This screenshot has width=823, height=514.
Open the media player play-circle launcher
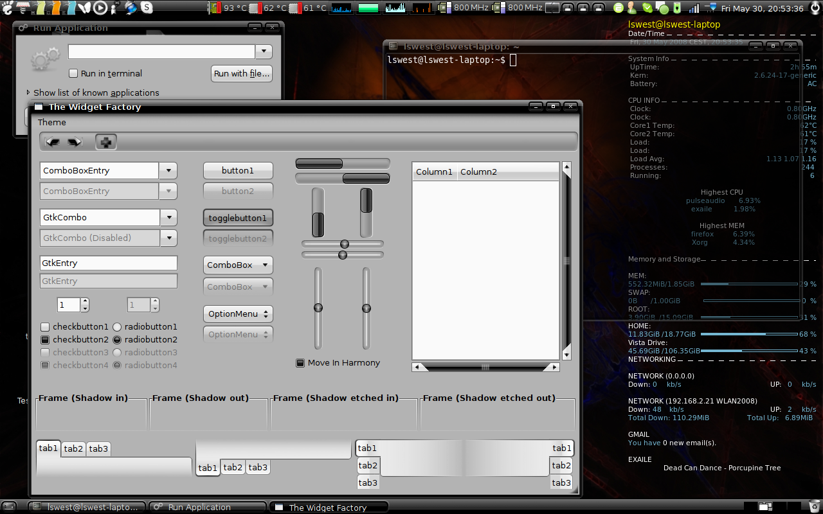coord(100,8)
